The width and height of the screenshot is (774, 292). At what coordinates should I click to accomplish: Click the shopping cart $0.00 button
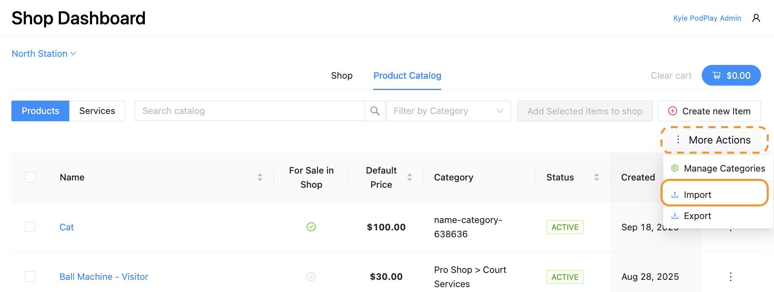(x=731, y=75)
